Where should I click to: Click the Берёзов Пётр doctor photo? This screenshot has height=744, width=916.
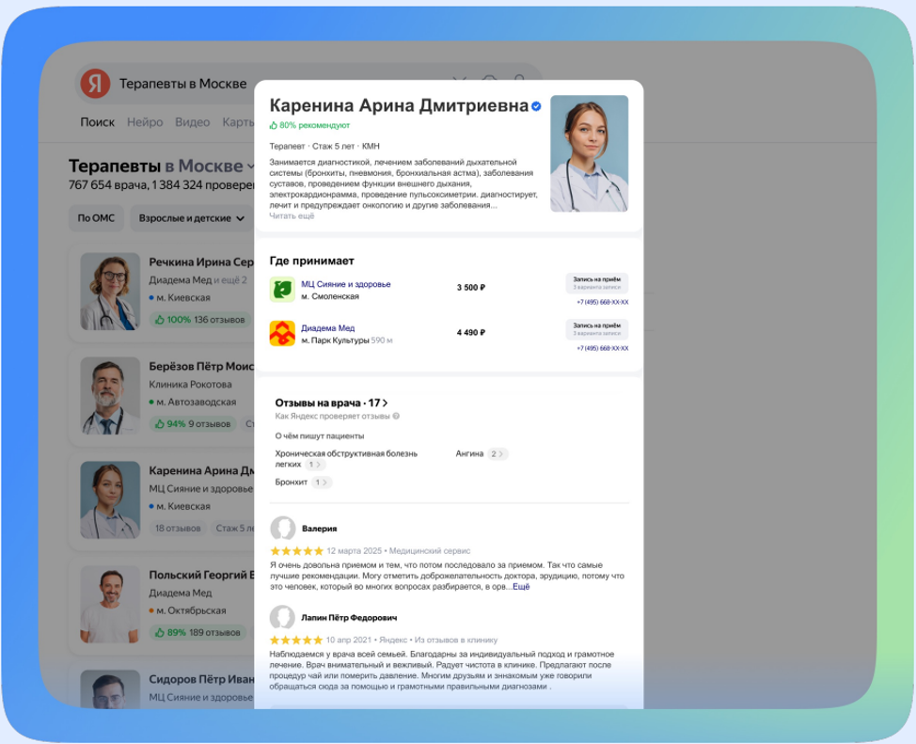click(110, 396)
